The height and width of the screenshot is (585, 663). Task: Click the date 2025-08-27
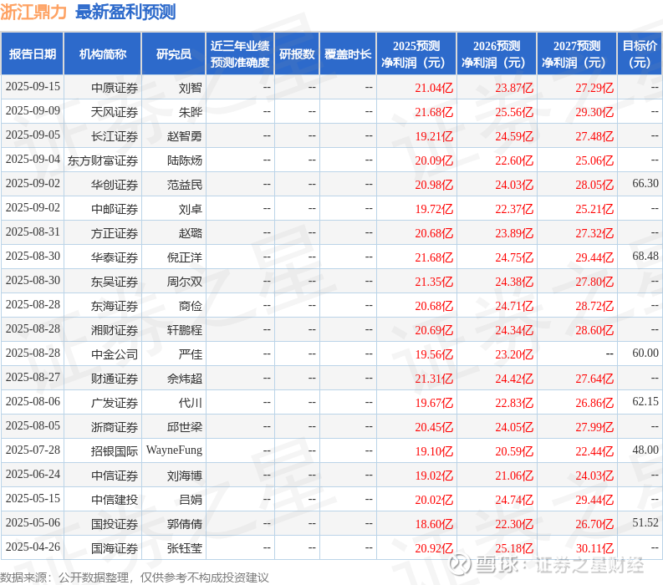(x=33, y=378)
